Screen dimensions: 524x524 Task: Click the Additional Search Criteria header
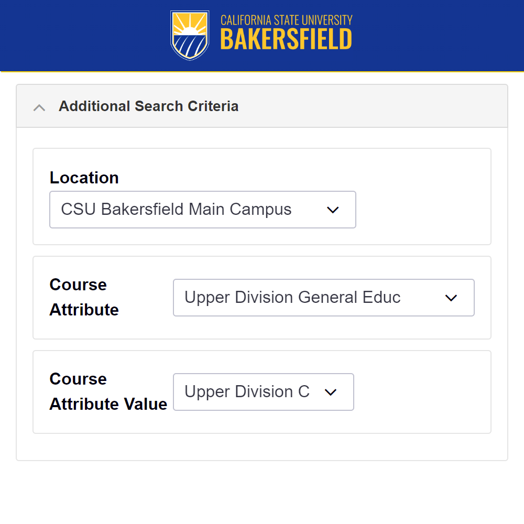[x=148, y=106]
